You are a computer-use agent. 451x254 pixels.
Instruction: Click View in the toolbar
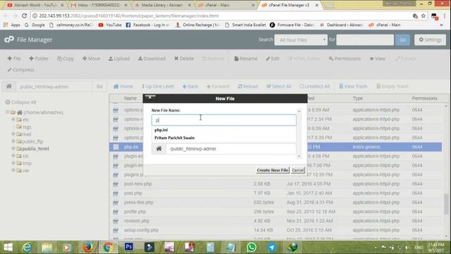click(378, 59)
